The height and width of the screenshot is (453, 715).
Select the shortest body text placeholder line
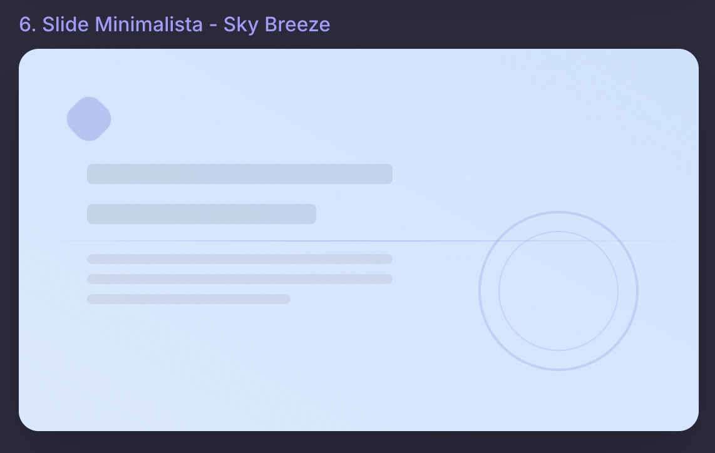pos(188,299)
